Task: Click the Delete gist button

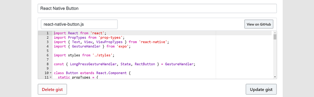Action: click(x=52, y=89)
